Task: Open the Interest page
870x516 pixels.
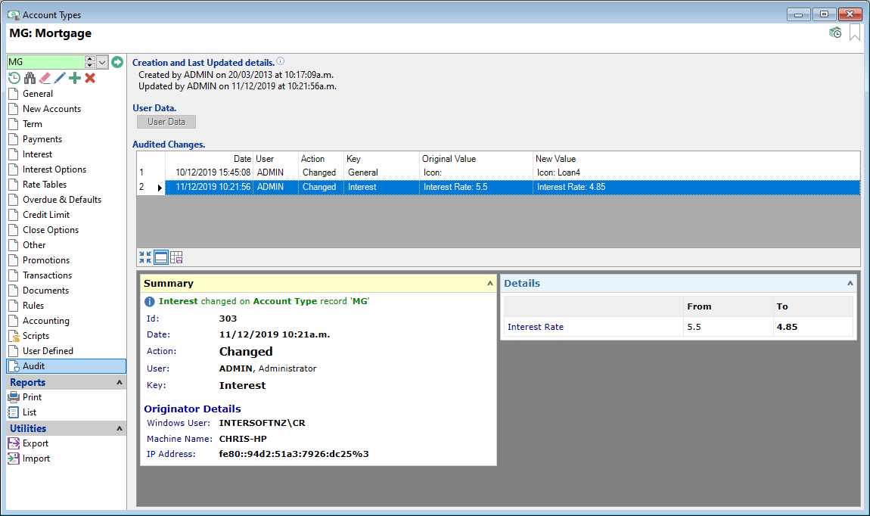Action: pos(37,154)
